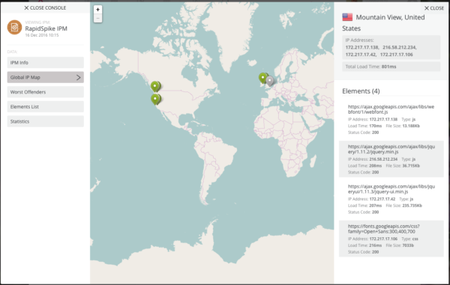The image size is (450, 285).
Task: Click the Elements (4) heading
Action: tap(361, 91)
